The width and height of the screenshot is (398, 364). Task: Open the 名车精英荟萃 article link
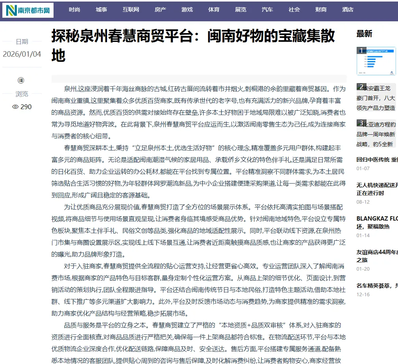coord(377,286)
